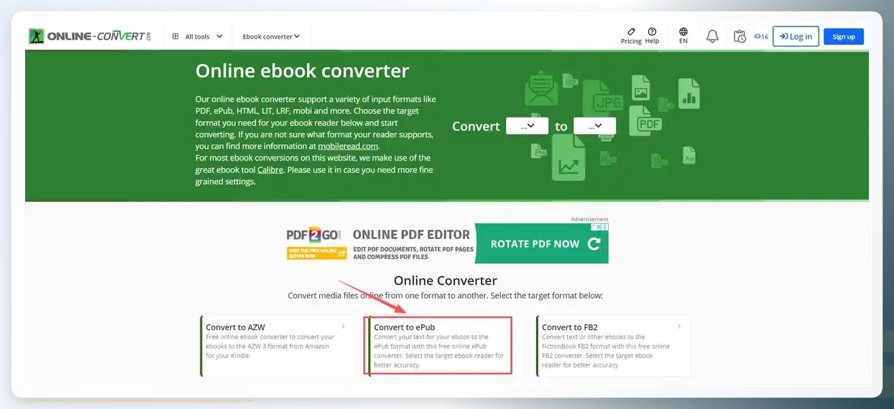The height and width of the screenshot is (409, 894).
Task: Click the PDF2GO ad logo
Action: tap(313, 235)
